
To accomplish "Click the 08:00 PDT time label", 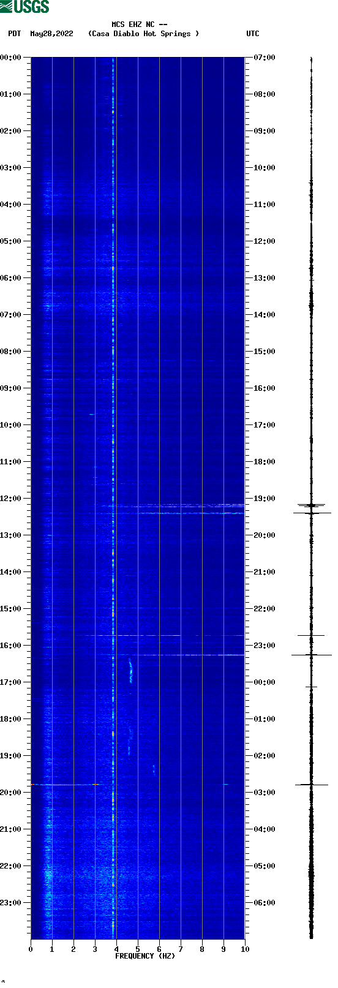I will [11, 352].
